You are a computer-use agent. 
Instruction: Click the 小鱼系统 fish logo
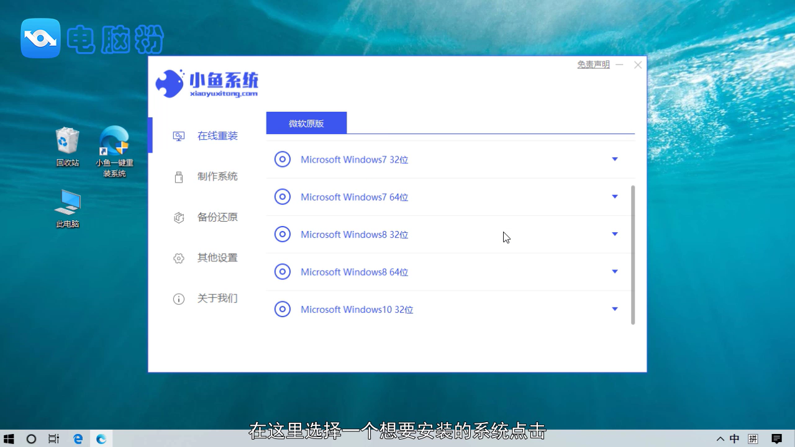[170, 83]
